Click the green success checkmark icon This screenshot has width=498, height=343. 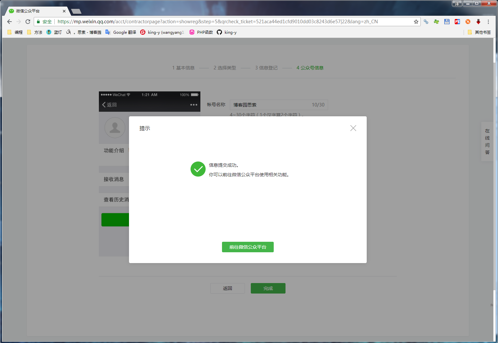[x=198, y=169]
